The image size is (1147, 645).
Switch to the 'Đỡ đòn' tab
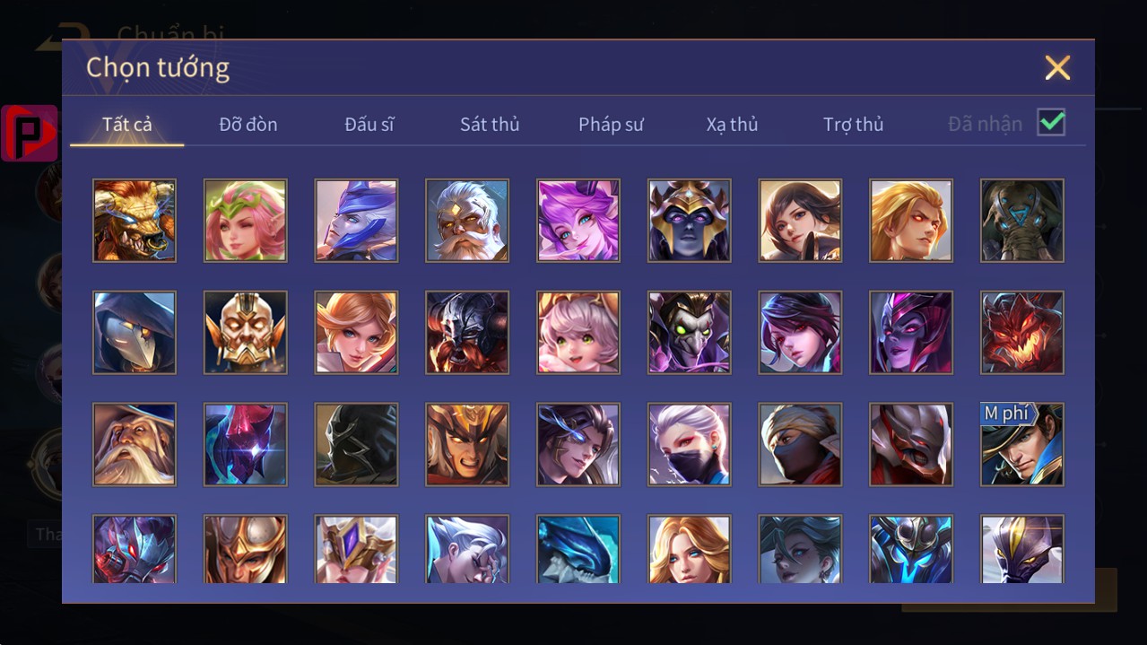tap(248, 125)
